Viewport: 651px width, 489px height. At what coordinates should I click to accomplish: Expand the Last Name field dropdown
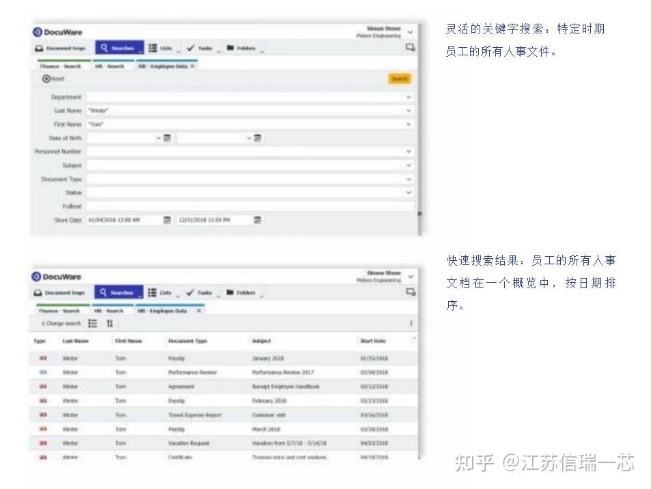pyautogui.click(x=408, y=111)
